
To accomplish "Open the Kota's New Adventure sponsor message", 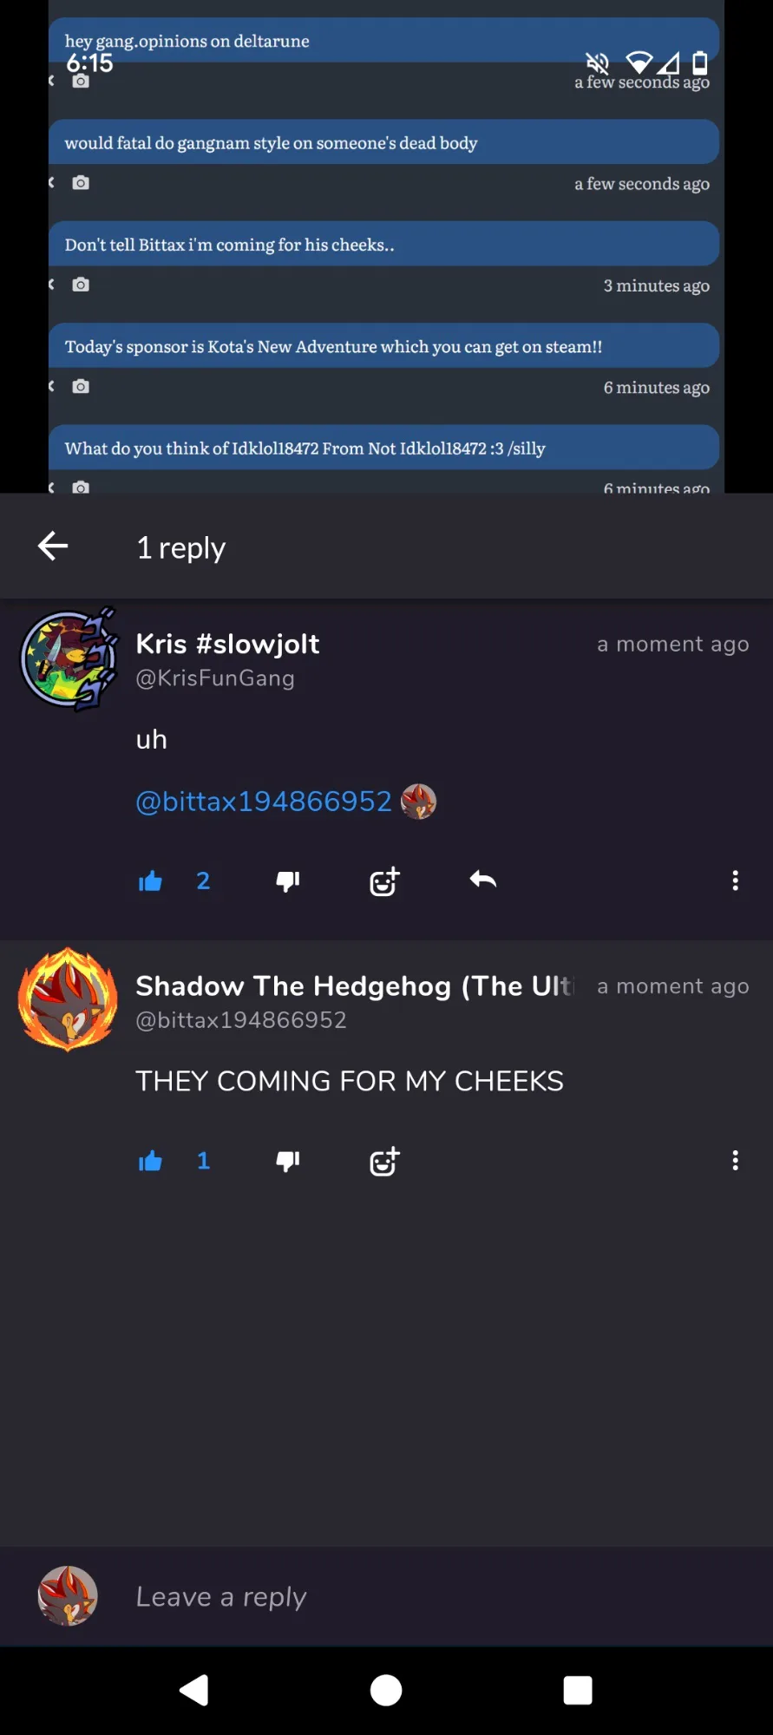I will pyautogui.click(x=383, y=345).
